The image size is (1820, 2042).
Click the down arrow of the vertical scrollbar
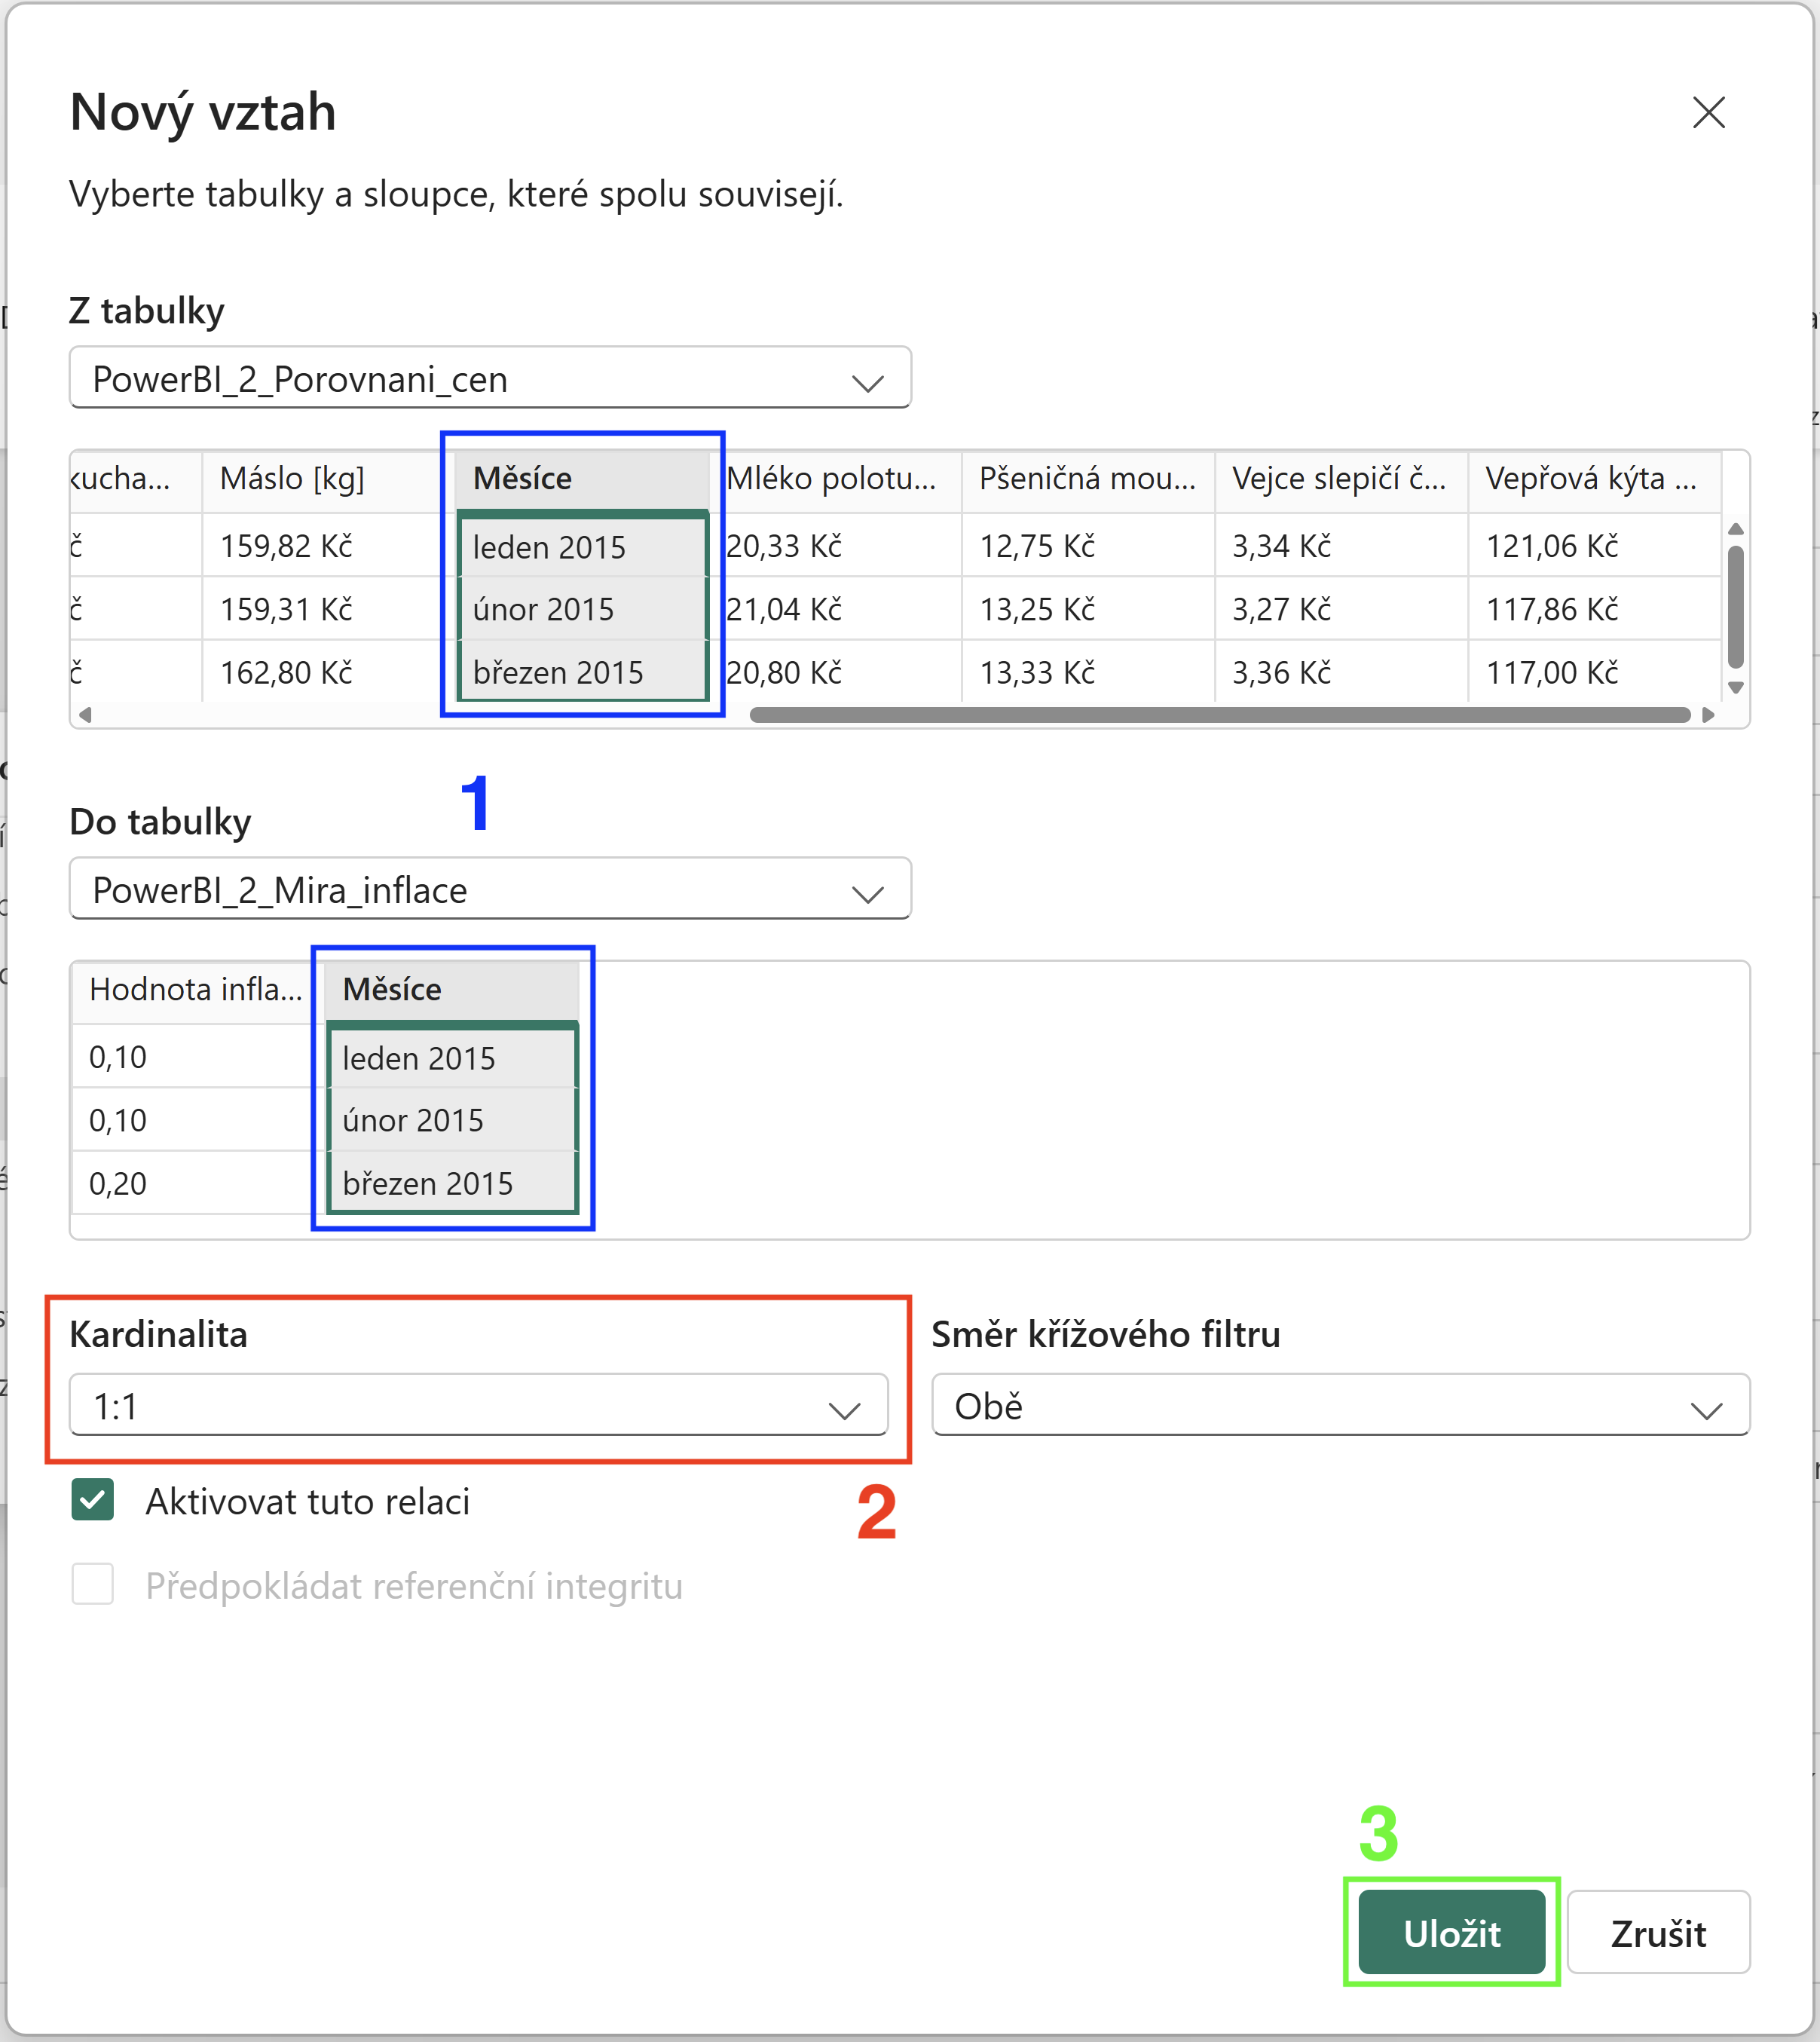point(1736,687)
